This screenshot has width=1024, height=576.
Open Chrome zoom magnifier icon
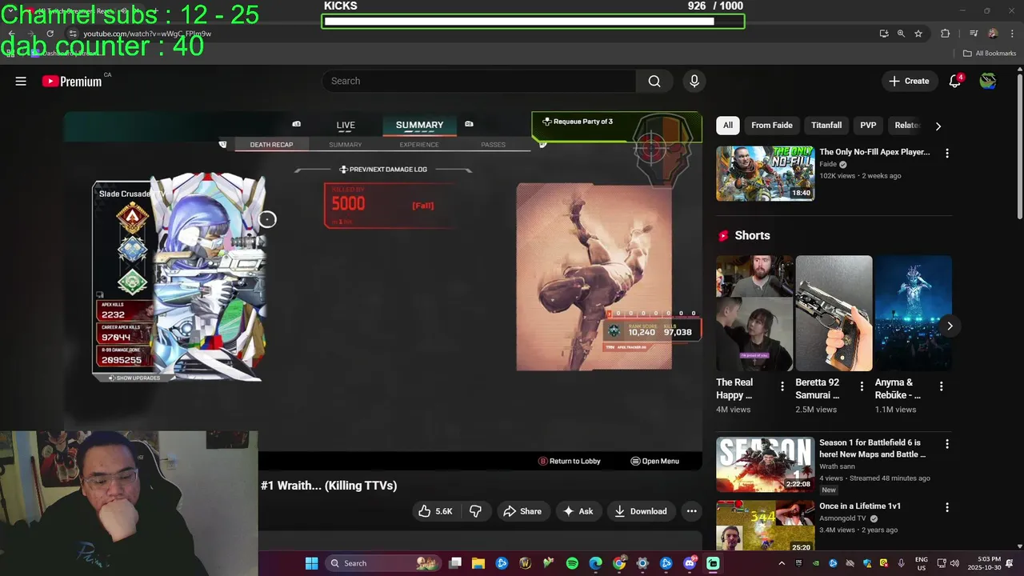coord(901,34)
